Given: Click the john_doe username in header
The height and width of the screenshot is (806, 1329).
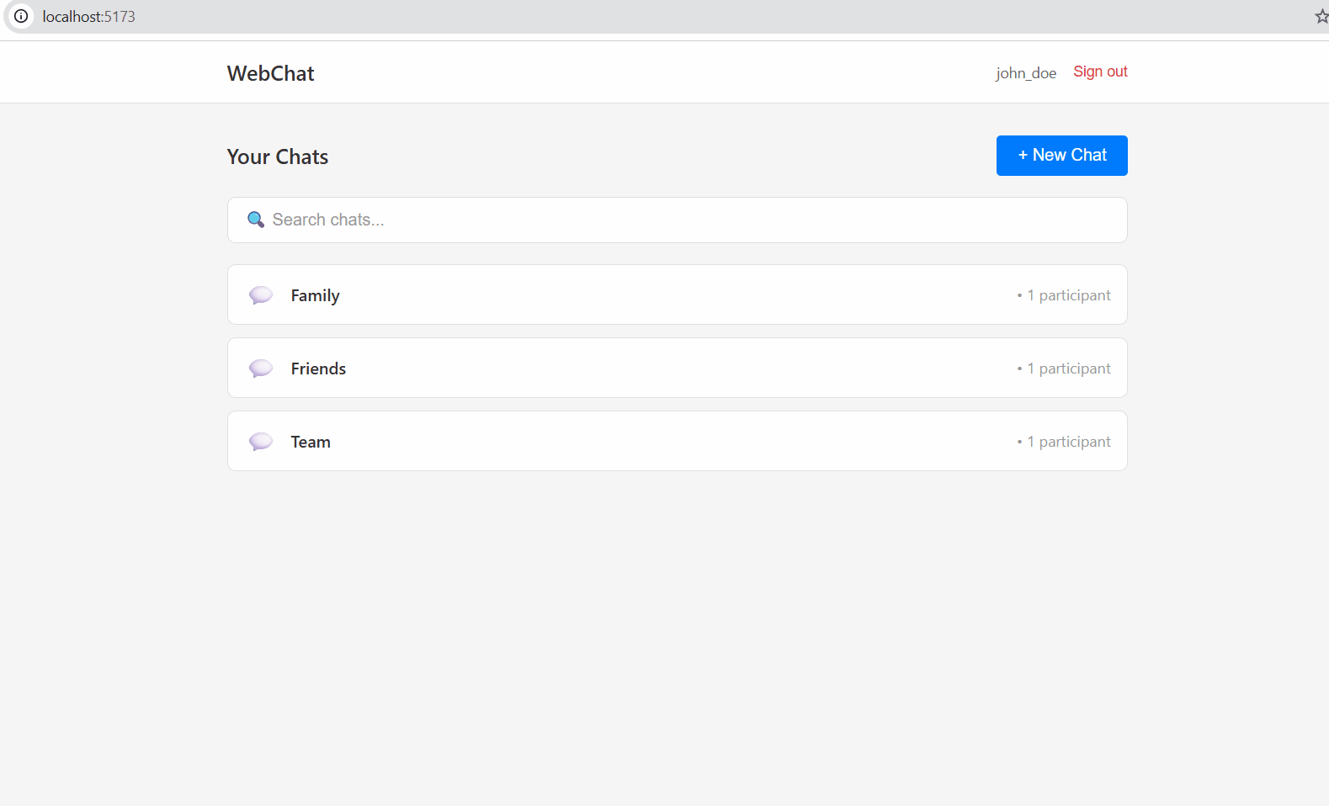Looking at the screenshot, I should (1025, 73).
